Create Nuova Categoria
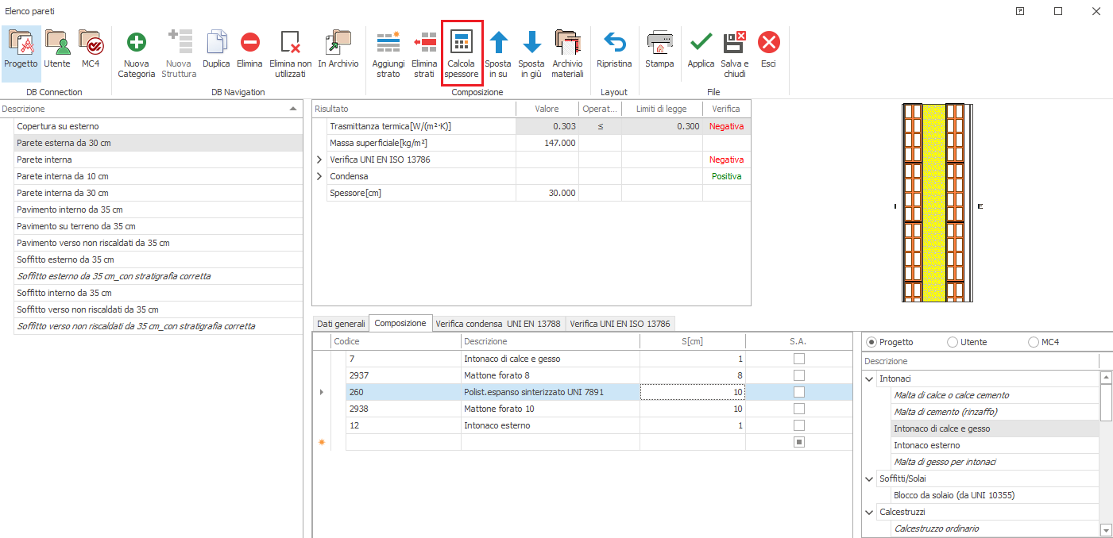The width and height of the screenshot is (1113, 538). pyautogui.click(x=137, y=44)
